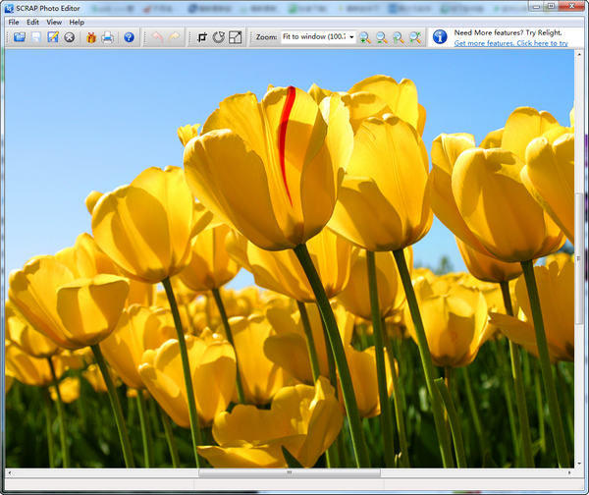Viewport: 589px width, 495px height.
Task: Click the gift box icon
Action: [91, 37]
